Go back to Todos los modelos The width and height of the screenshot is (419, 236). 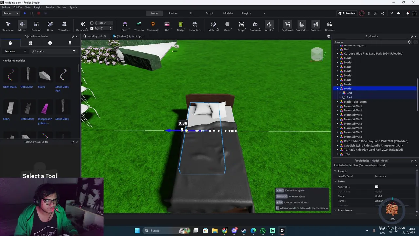(x=14, y=61)
